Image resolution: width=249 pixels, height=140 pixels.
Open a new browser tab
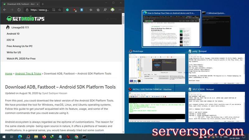pyautogui.click(x=43, y=4)
